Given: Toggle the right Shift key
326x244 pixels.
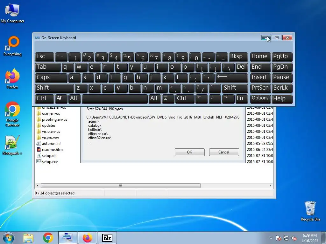Looking at the screenshot, I should (235, 88).
